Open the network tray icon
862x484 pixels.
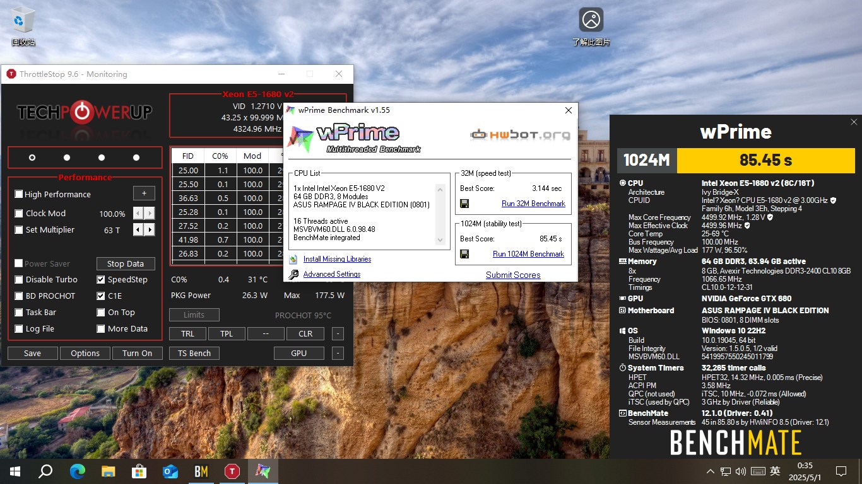pos(726,471)
